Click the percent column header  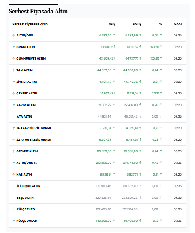(161, 24)
